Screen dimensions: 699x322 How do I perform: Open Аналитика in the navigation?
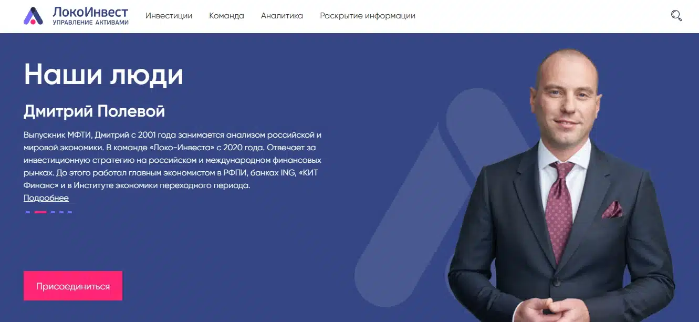282,16
